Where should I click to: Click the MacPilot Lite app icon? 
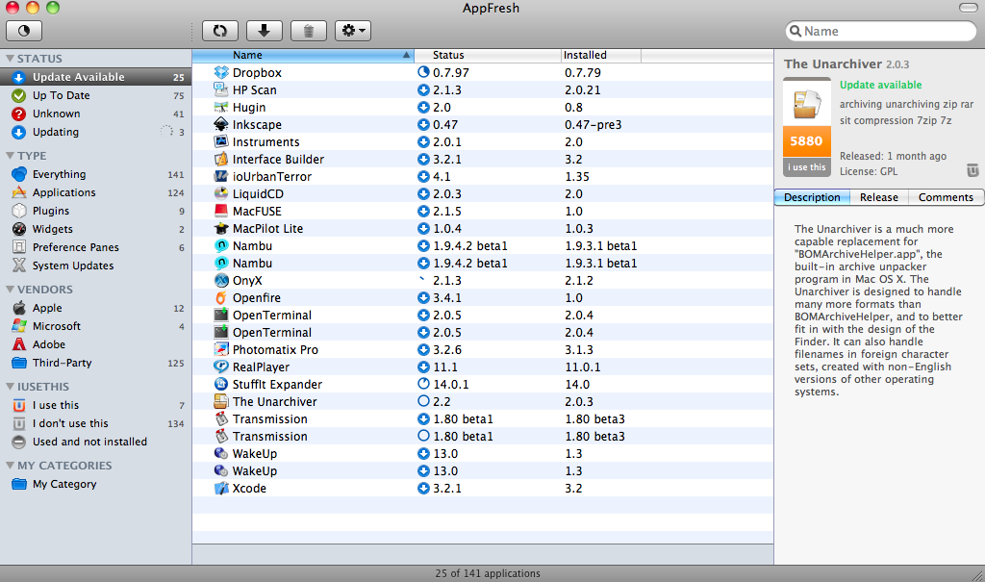pyautogui.click(x=221, y=228)
